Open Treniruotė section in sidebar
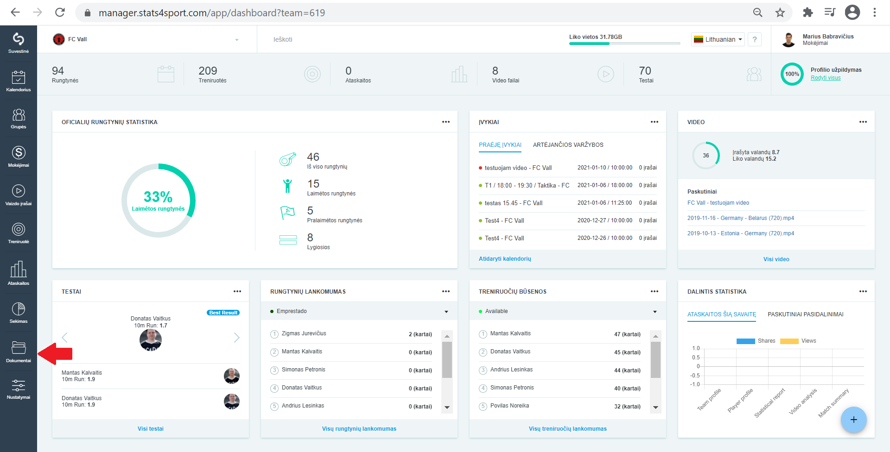The image size is (890, 452). pyautogui.click(x=19, y=233)
